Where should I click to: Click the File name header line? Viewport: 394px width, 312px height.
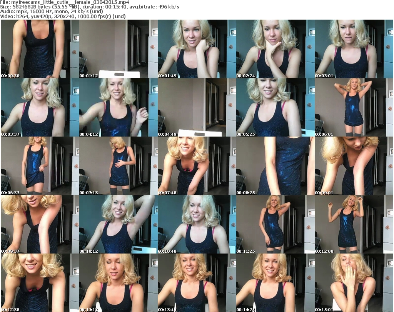click(65, 2)
